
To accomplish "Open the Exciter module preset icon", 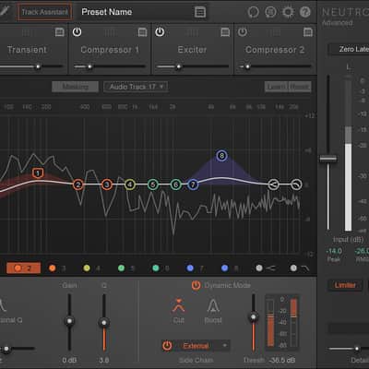I will point(225,32).
